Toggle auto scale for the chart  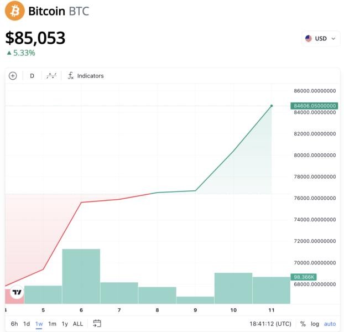[330, 324]
